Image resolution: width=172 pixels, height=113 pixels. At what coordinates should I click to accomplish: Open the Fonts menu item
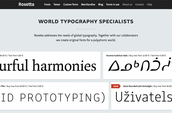click(x=47, y=4)
